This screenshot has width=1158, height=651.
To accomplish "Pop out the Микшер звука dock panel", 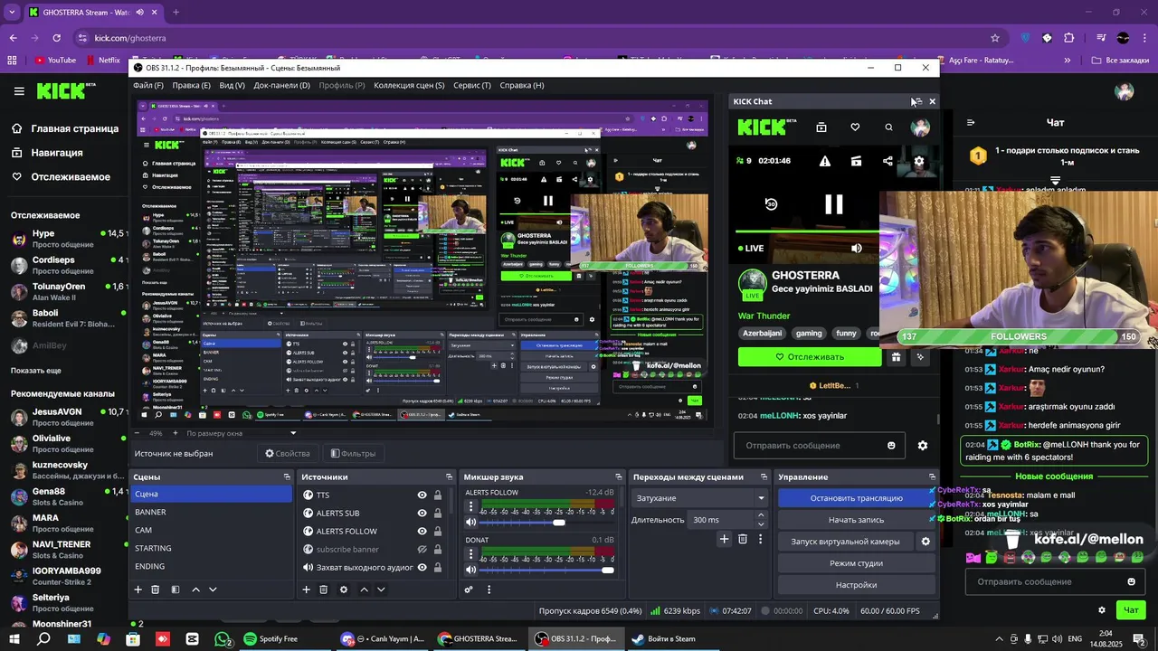I will [x=618, y=477].
